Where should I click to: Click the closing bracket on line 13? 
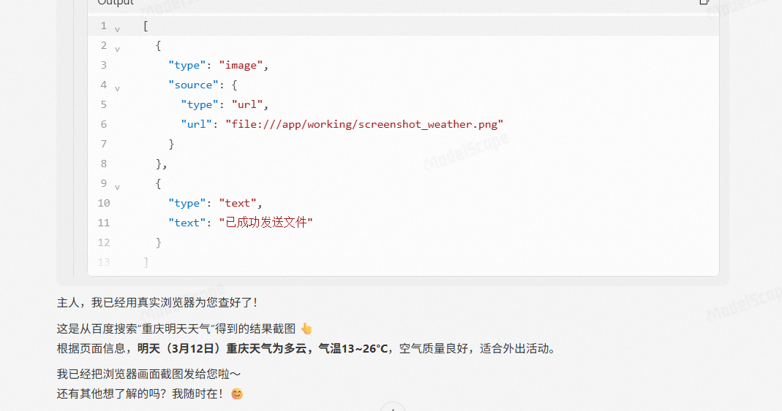(146, 261)
